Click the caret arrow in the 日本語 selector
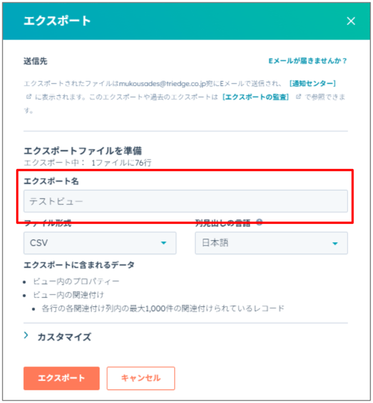This screenshot has height=403, width=373. coord(335,243)
